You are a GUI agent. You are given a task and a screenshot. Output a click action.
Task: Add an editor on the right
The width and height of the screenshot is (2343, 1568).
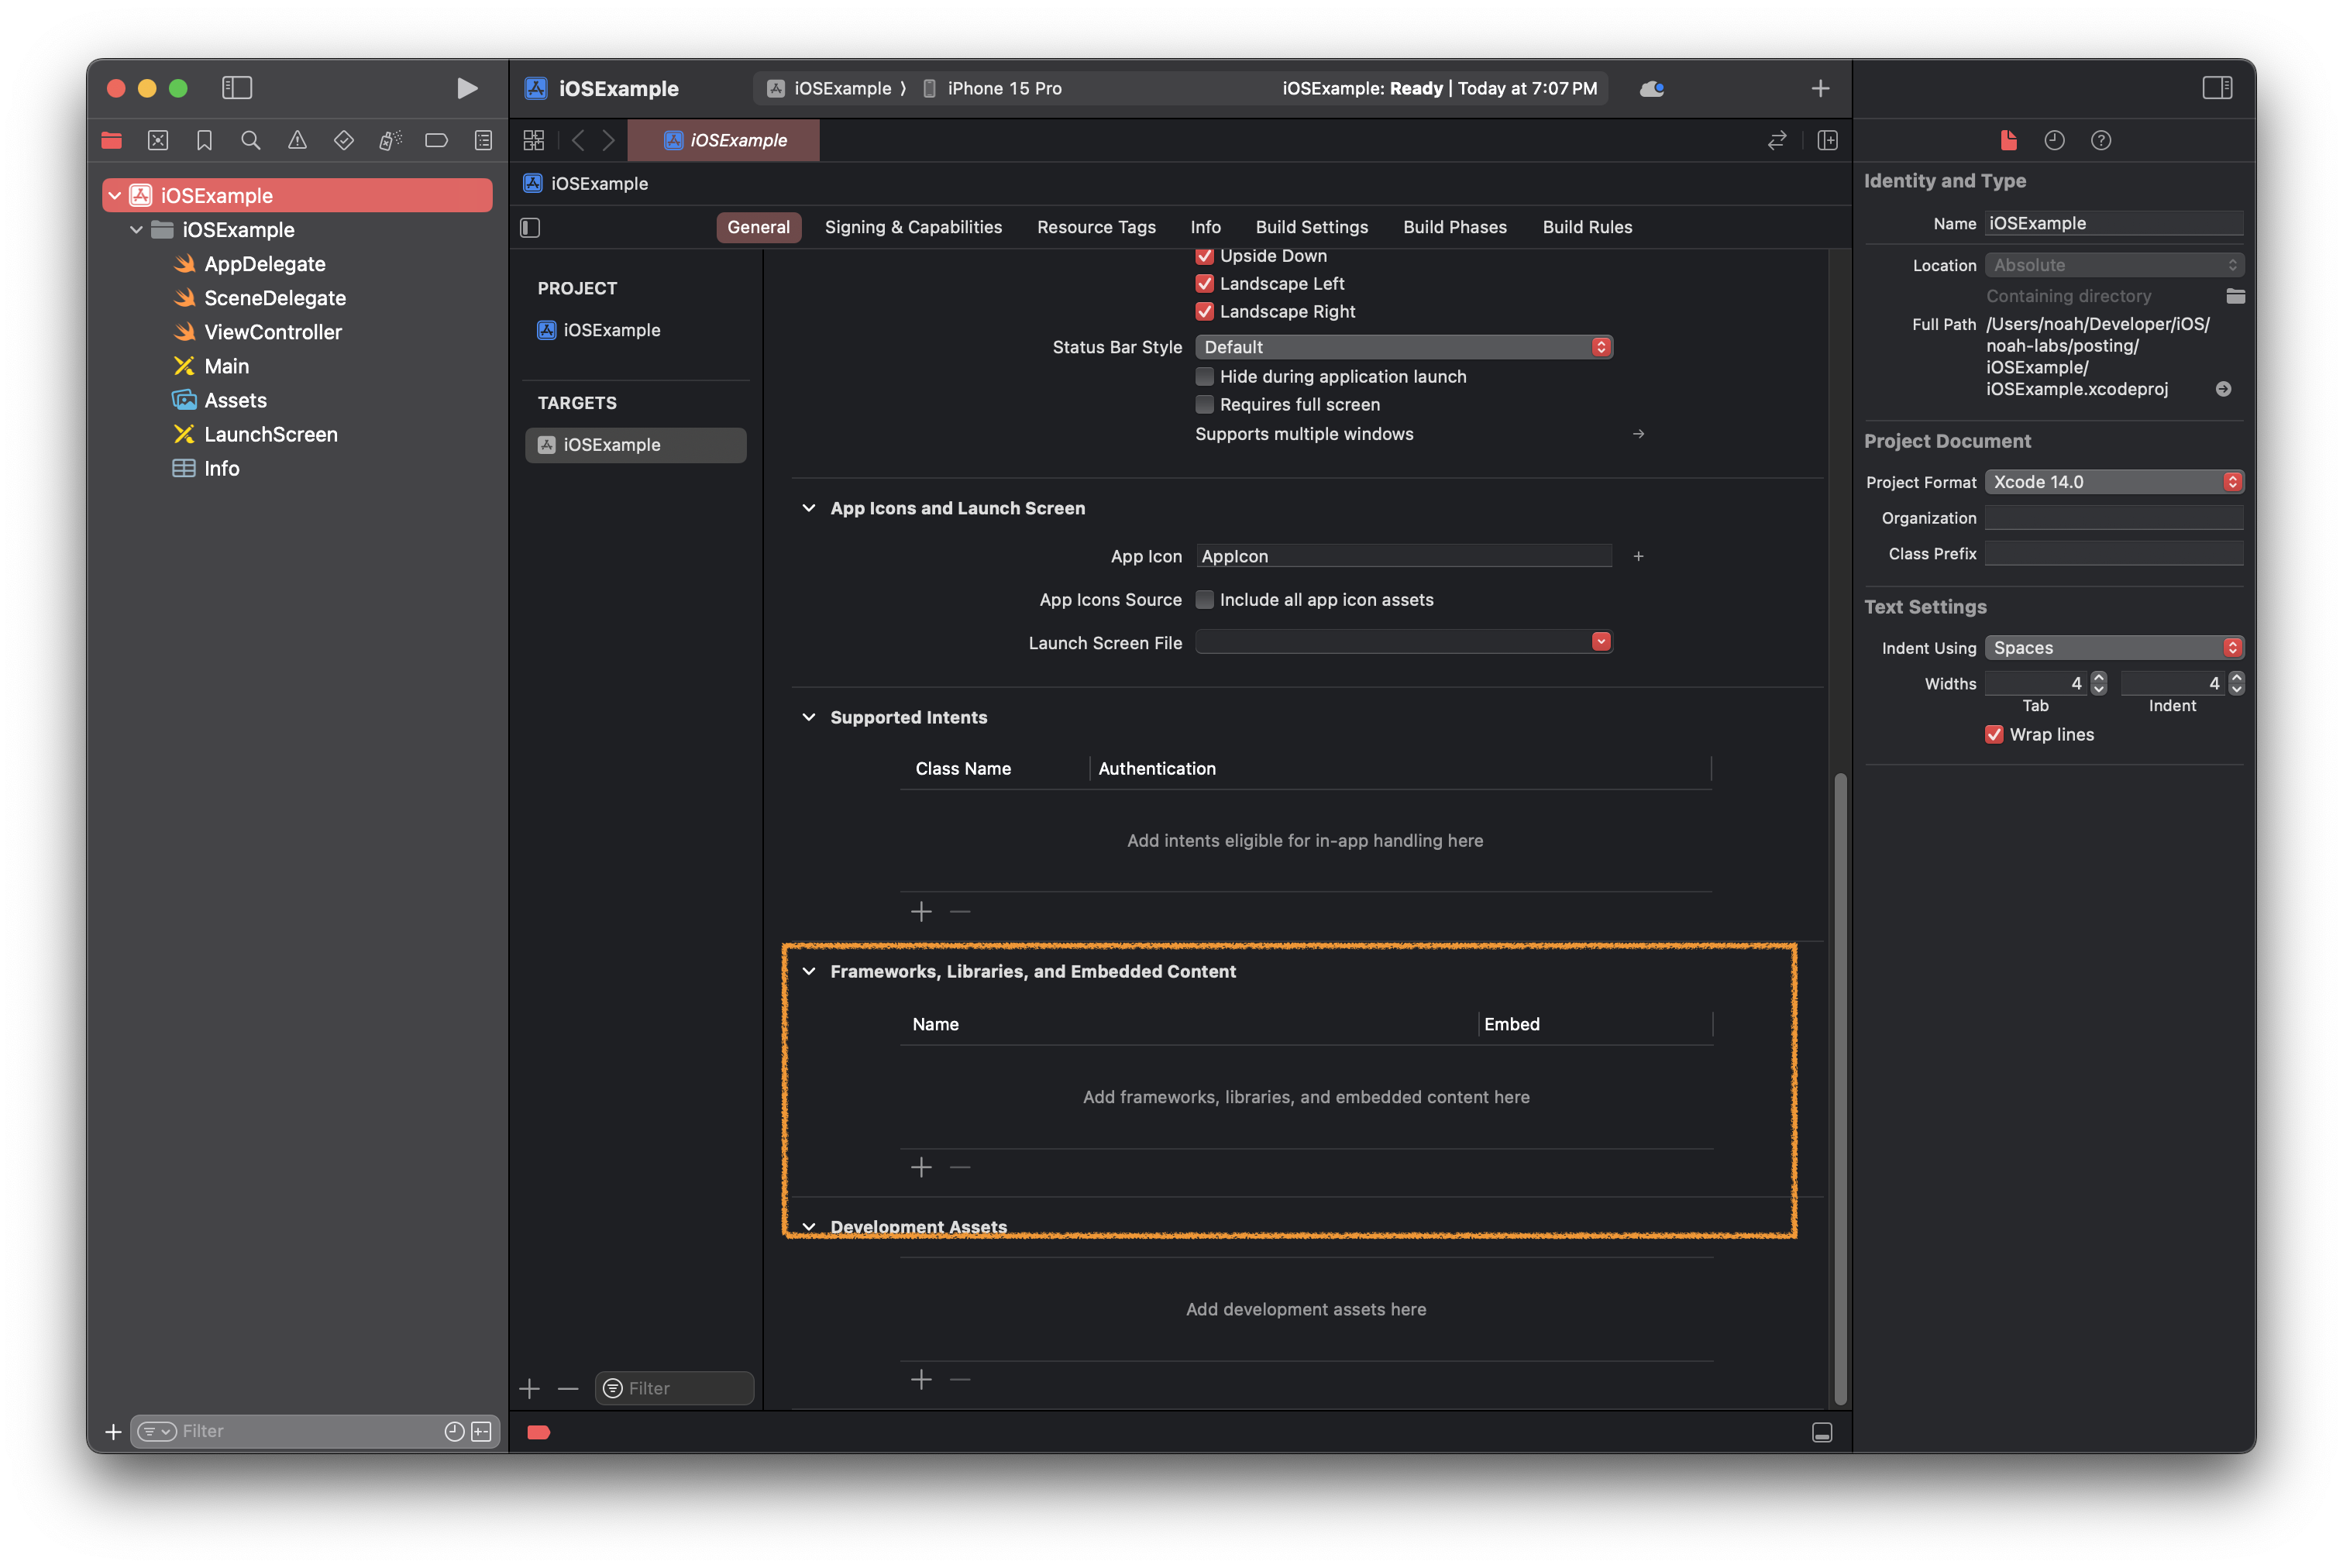click(x=1828, y=140)
